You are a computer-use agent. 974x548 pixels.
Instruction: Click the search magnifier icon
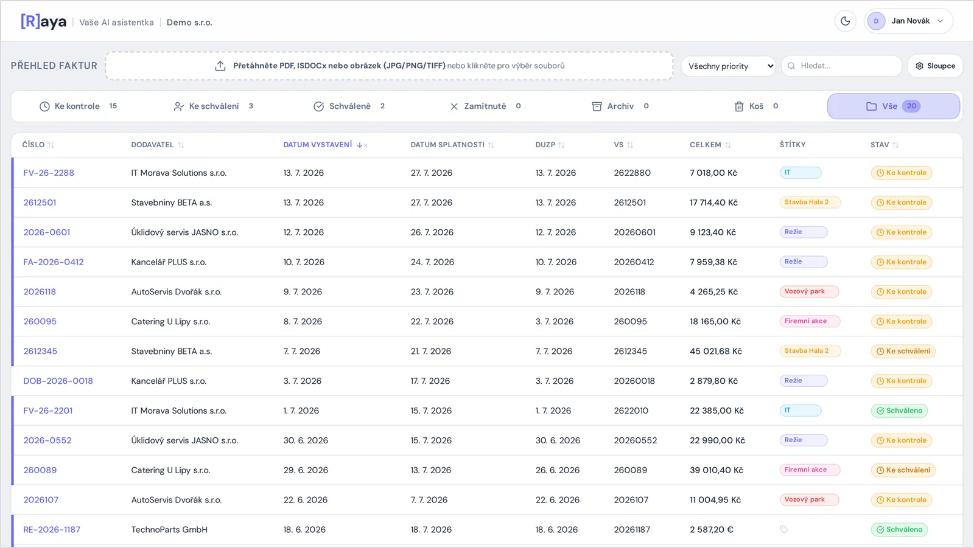pyautogui.click(x=791, y=66)
